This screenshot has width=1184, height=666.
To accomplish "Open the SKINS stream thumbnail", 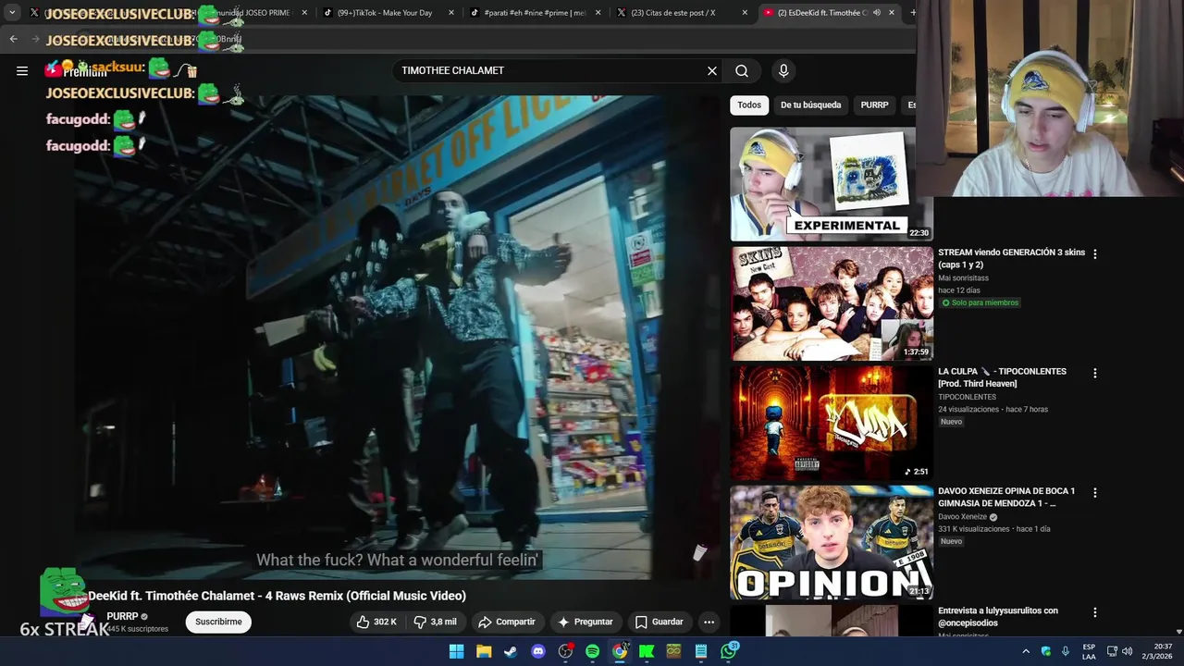I will 832,303.
